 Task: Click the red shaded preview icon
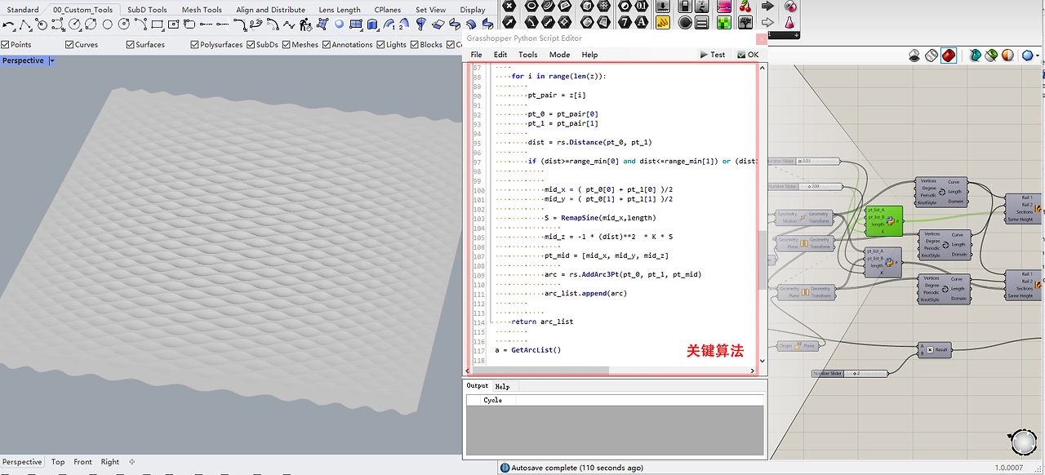click(x=949, y=55)
